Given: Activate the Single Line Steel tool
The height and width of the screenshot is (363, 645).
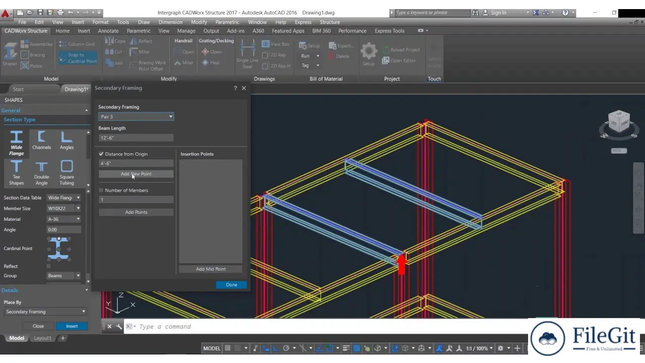Looking at the screenshot, I should tap(247, 54).
